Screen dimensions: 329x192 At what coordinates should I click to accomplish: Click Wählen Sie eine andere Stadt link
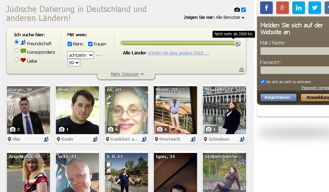(x=178, y=53)
